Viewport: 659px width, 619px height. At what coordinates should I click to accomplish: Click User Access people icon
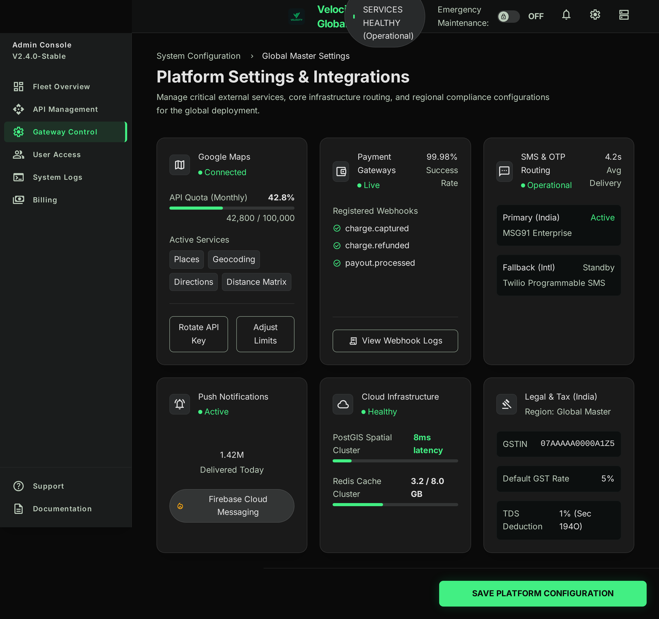(19, 154)
